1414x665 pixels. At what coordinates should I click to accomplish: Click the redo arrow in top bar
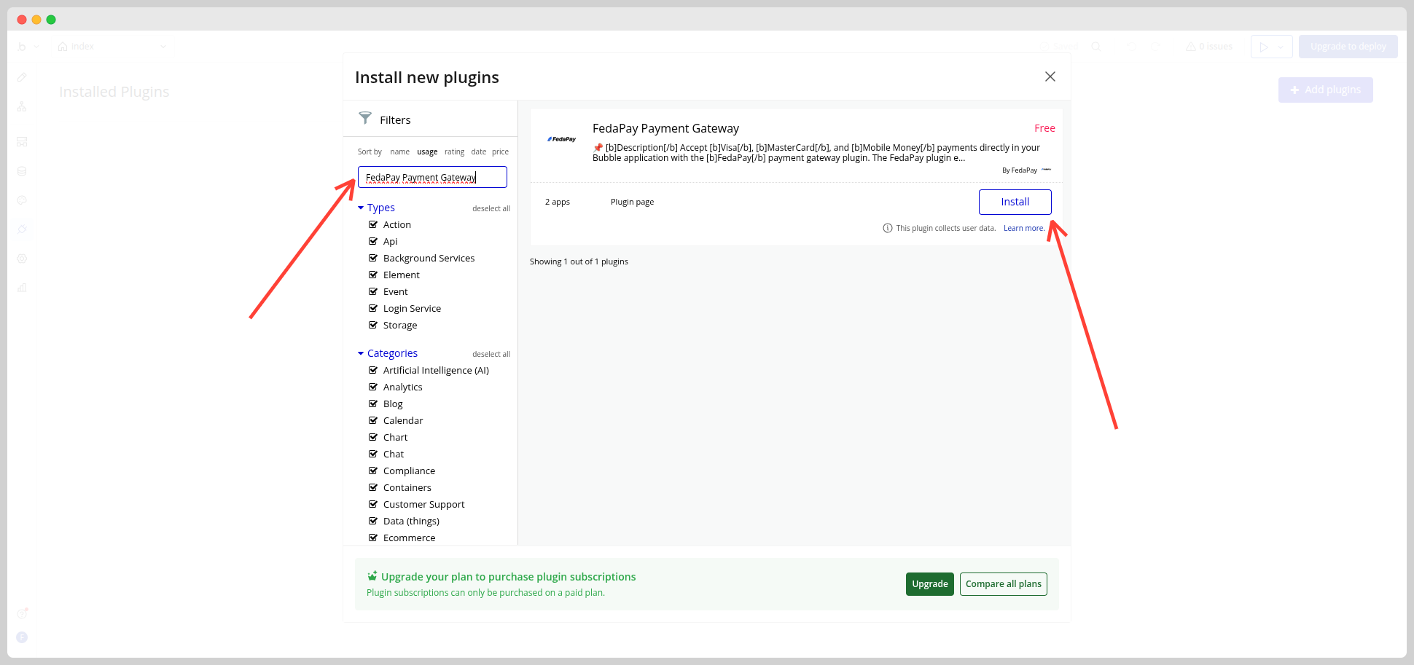pos(1155,47)
